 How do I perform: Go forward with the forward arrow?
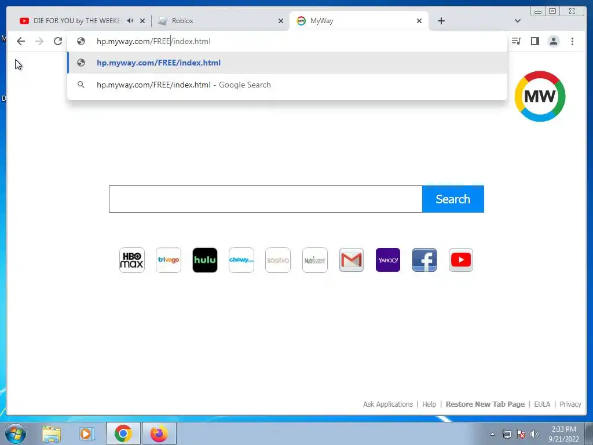point(39,41)
